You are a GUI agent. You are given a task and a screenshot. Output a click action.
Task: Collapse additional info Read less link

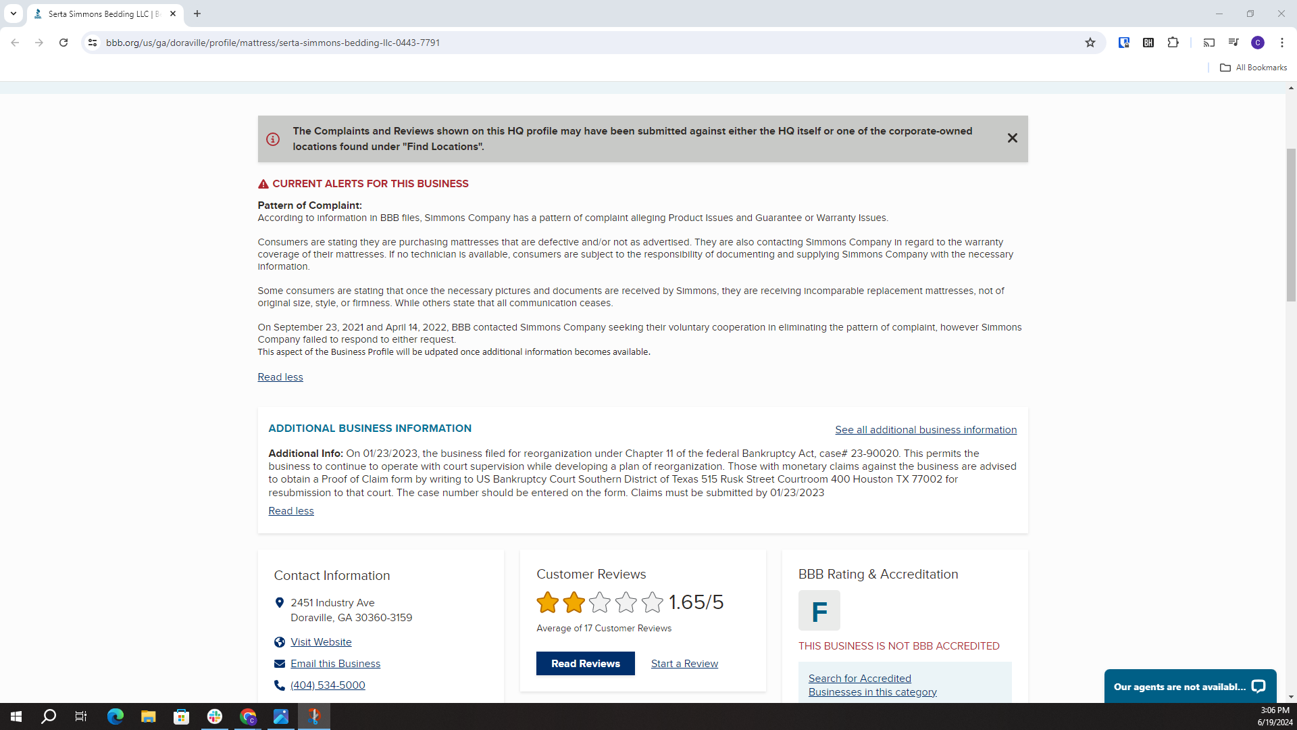[290, 511]
